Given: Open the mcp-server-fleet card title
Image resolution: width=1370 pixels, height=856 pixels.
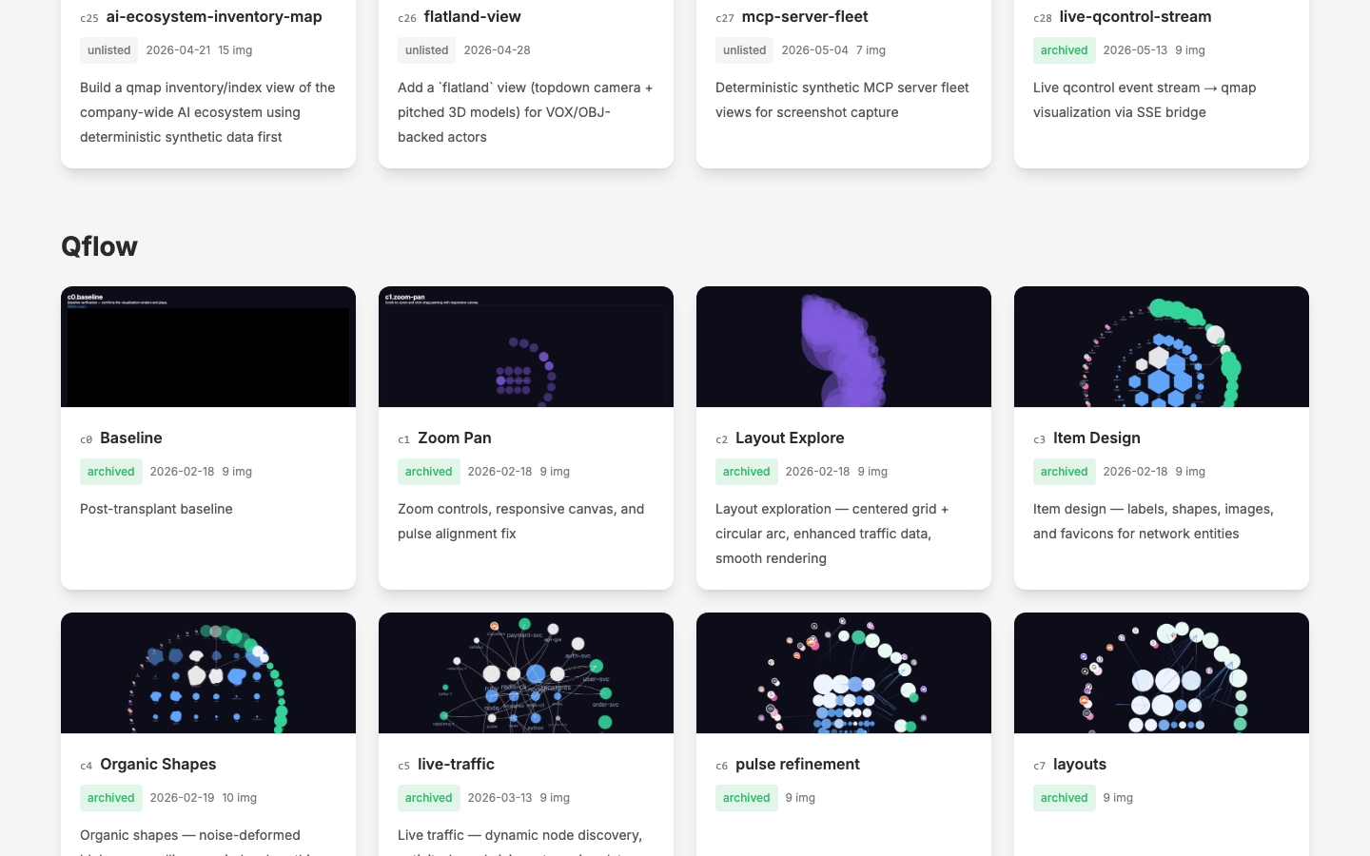Looking at the screenshot, I should tap(805, 16).
